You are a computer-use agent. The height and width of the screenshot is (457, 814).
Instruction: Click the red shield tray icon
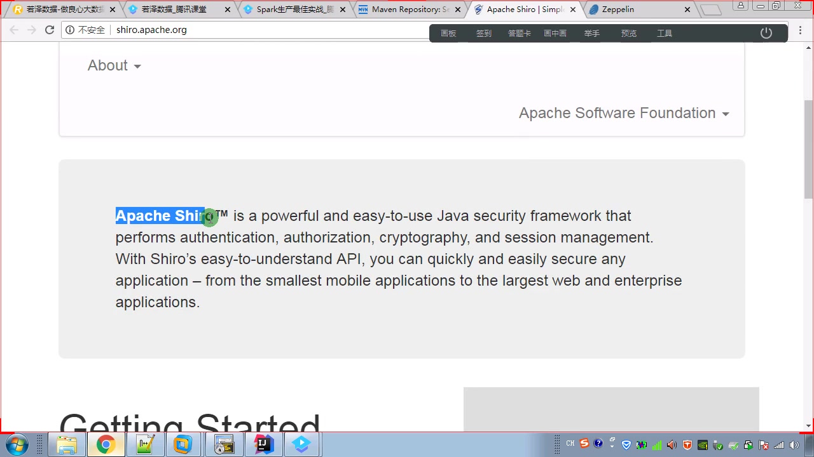click(x=687, y=444)
